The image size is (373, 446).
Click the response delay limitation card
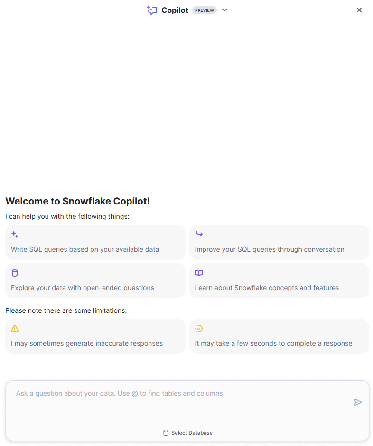pyautogui.click(x=279, y=336)
